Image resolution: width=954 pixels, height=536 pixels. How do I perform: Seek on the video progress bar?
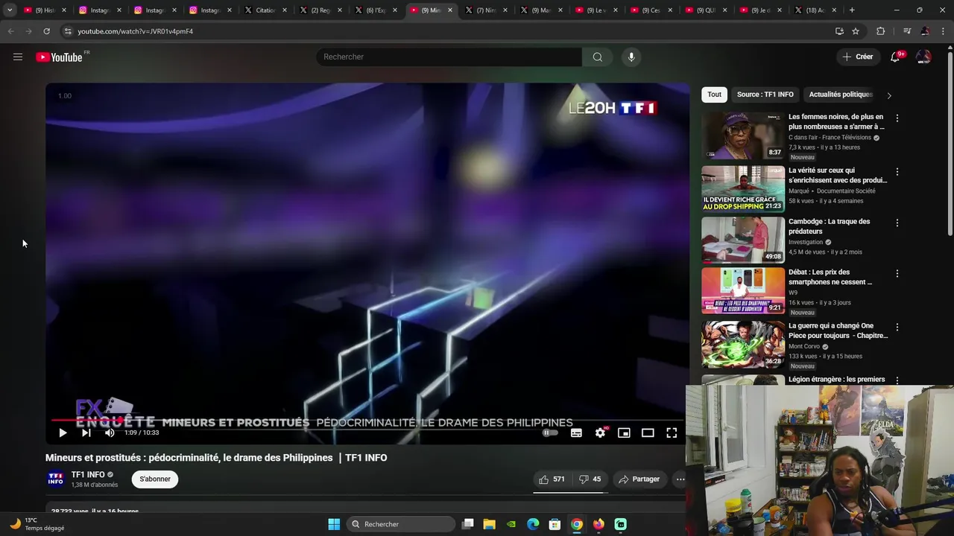click(367, 420)
